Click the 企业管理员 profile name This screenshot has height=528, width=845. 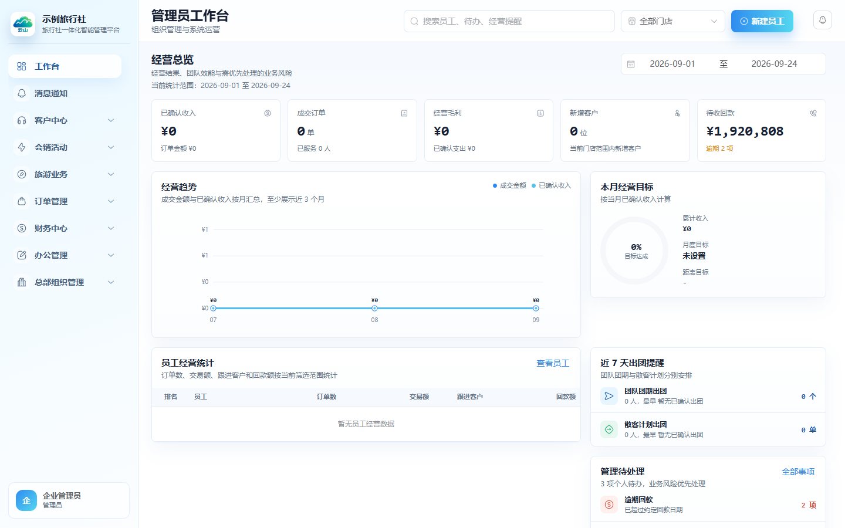click(x=62, y=496)
